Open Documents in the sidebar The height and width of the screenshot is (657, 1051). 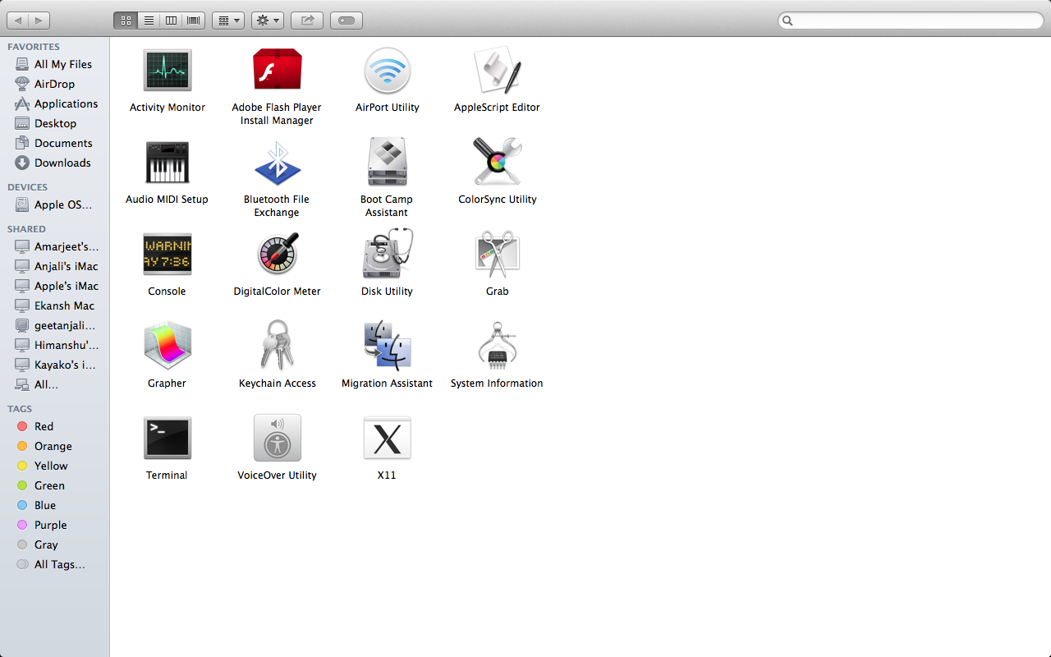[54, 143]
